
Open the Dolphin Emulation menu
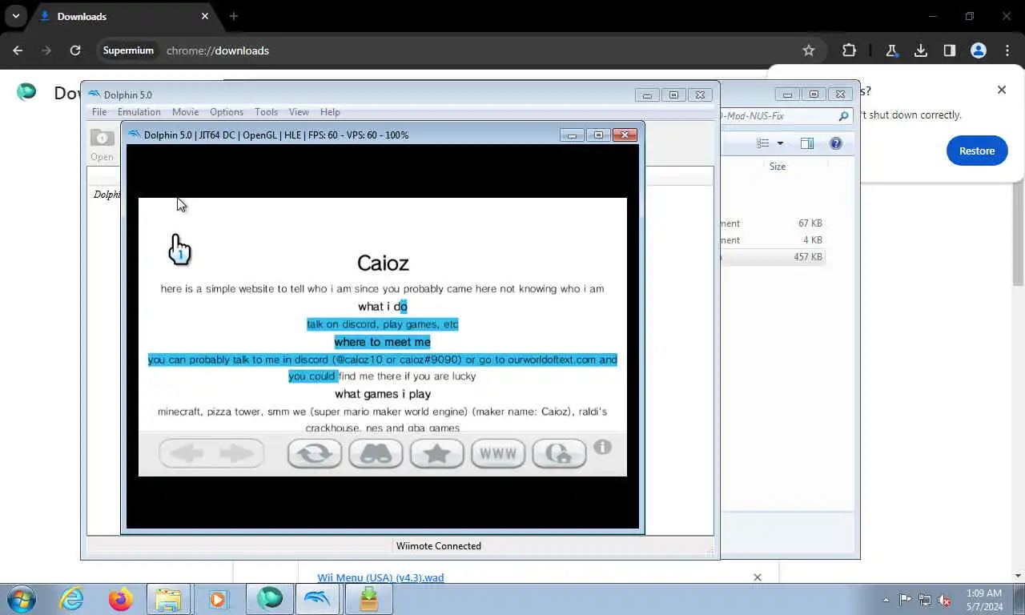(x=139, y=112)
